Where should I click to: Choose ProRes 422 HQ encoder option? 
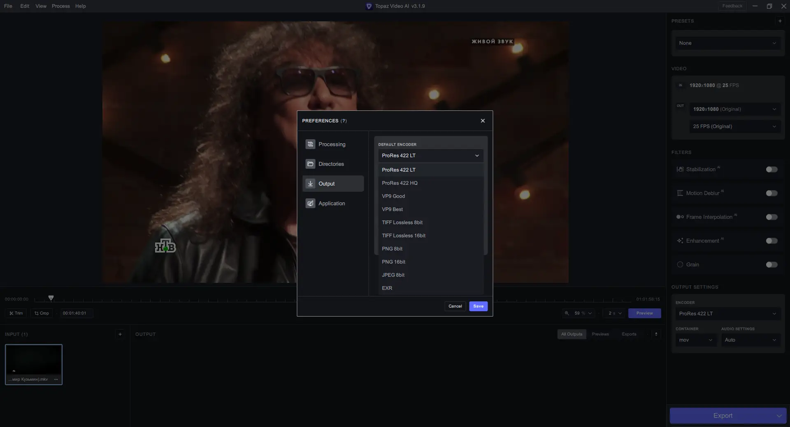431,183
